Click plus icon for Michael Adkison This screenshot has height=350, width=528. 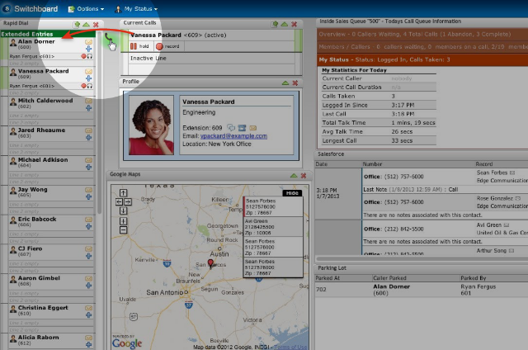click(x=88, y=167)
